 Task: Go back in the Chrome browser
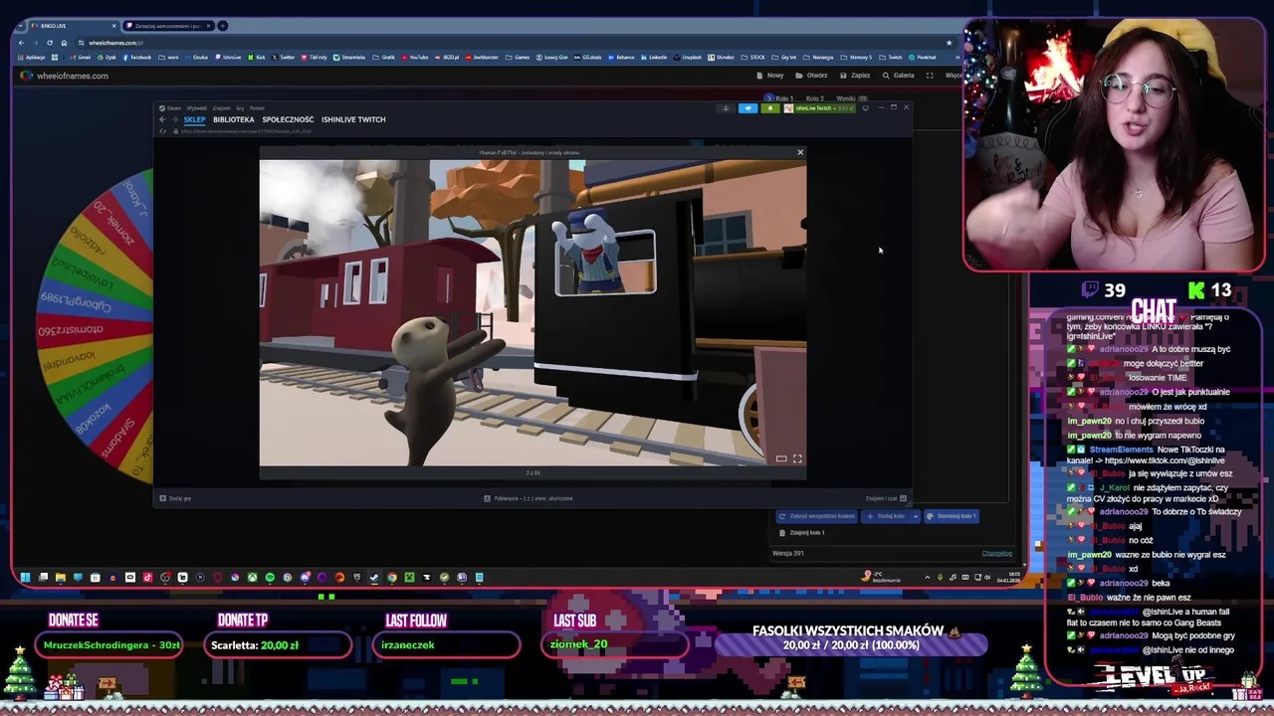pos(22,43)
